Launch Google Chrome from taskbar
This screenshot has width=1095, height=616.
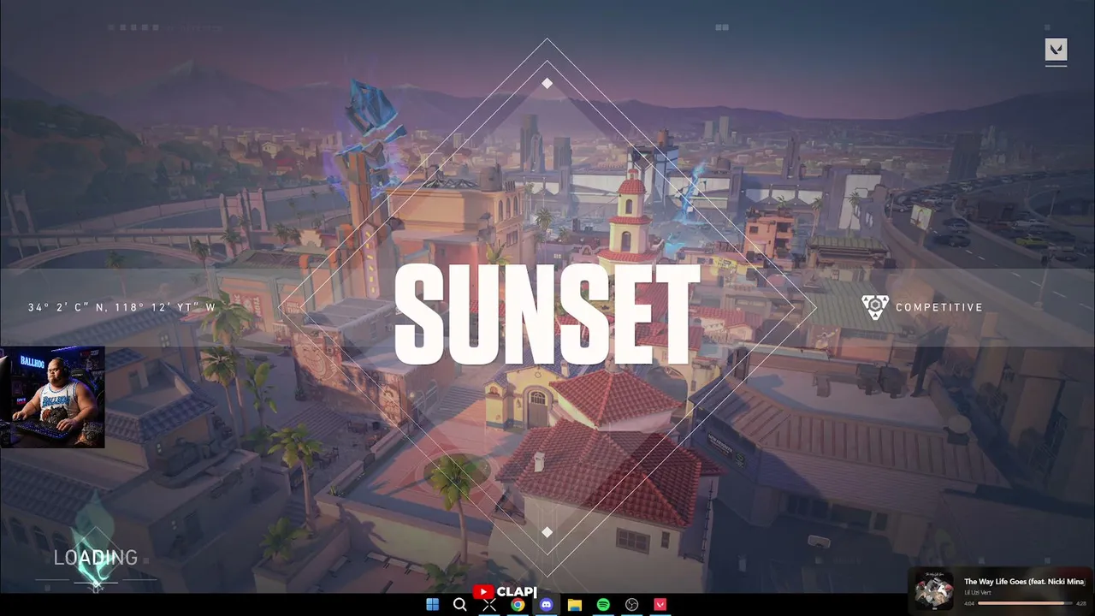tap(518, 605)
